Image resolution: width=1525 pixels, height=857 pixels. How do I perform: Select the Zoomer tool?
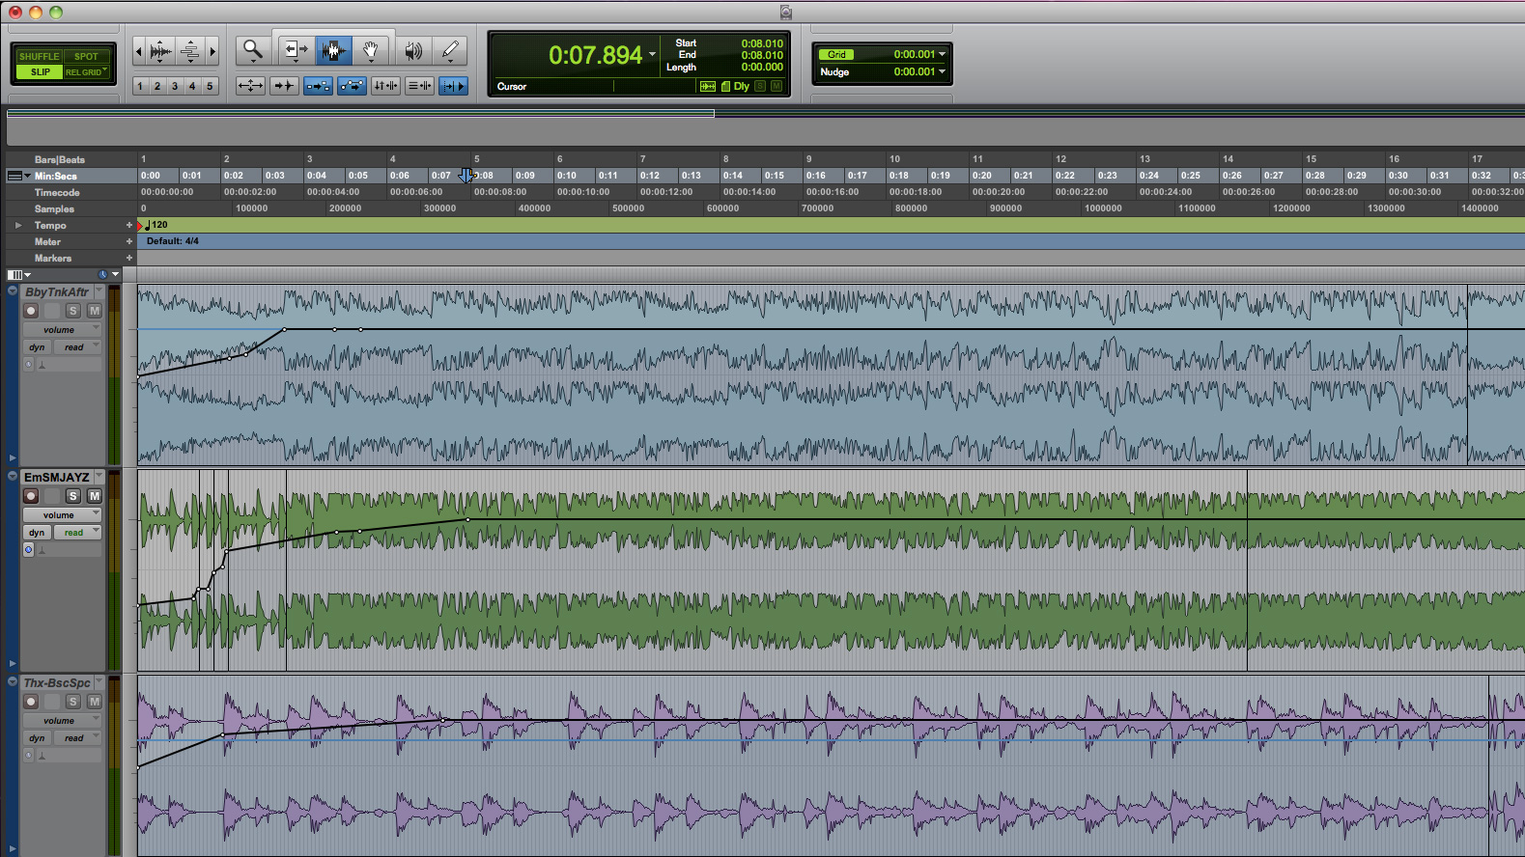tap(253, 50)
